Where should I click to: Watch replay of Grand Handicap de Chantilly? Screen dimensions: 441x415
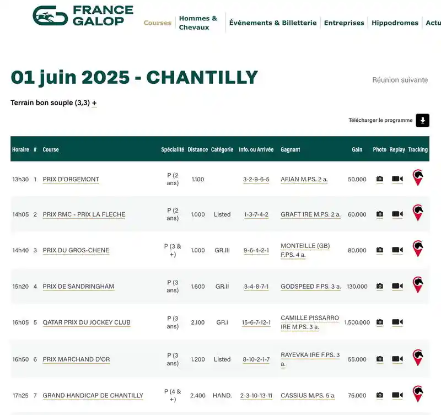[397, 395]
